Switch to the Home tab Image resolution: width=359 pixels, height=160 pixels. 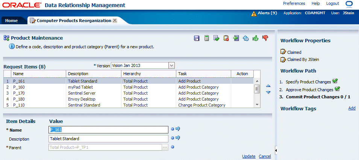pyautogui.click(x=11, y=21)
